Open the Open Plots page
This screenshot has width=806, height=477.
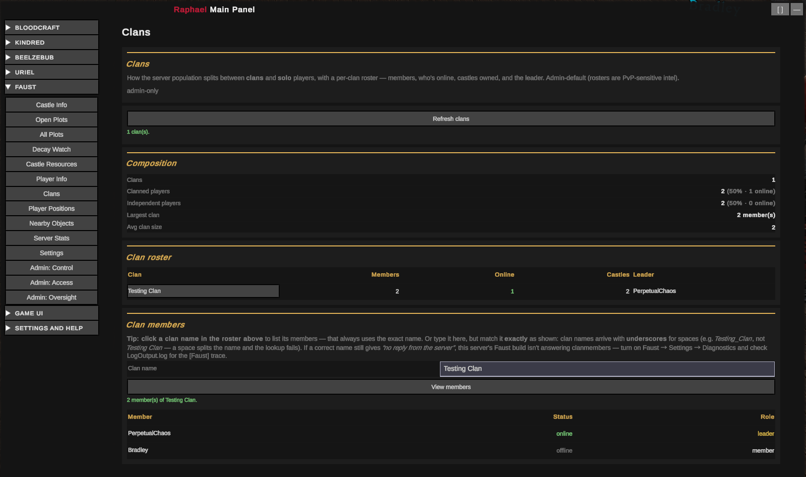(52, 120)
